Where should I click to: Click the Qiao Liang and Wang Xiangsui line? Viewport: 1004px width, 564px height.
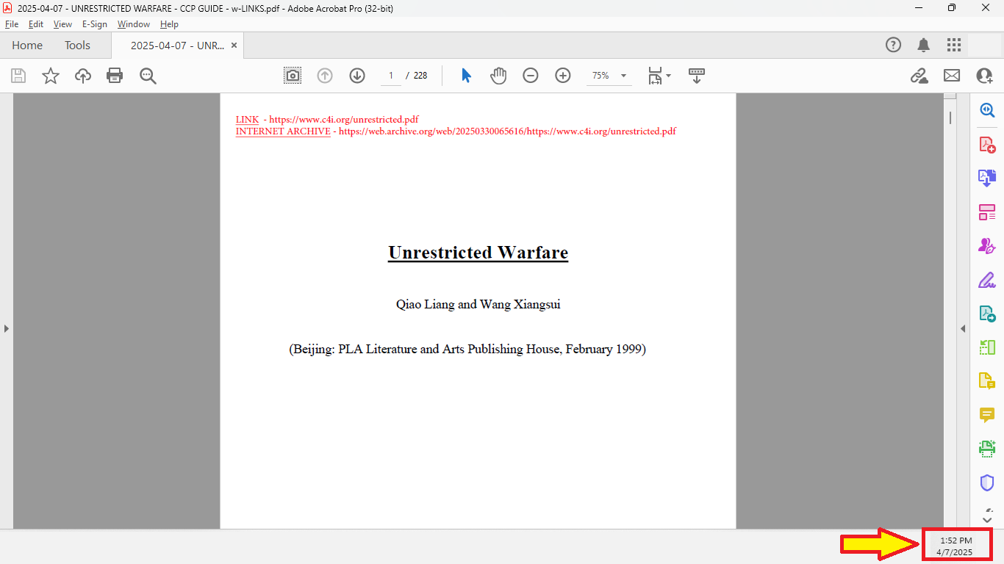(x=478, y=304)
